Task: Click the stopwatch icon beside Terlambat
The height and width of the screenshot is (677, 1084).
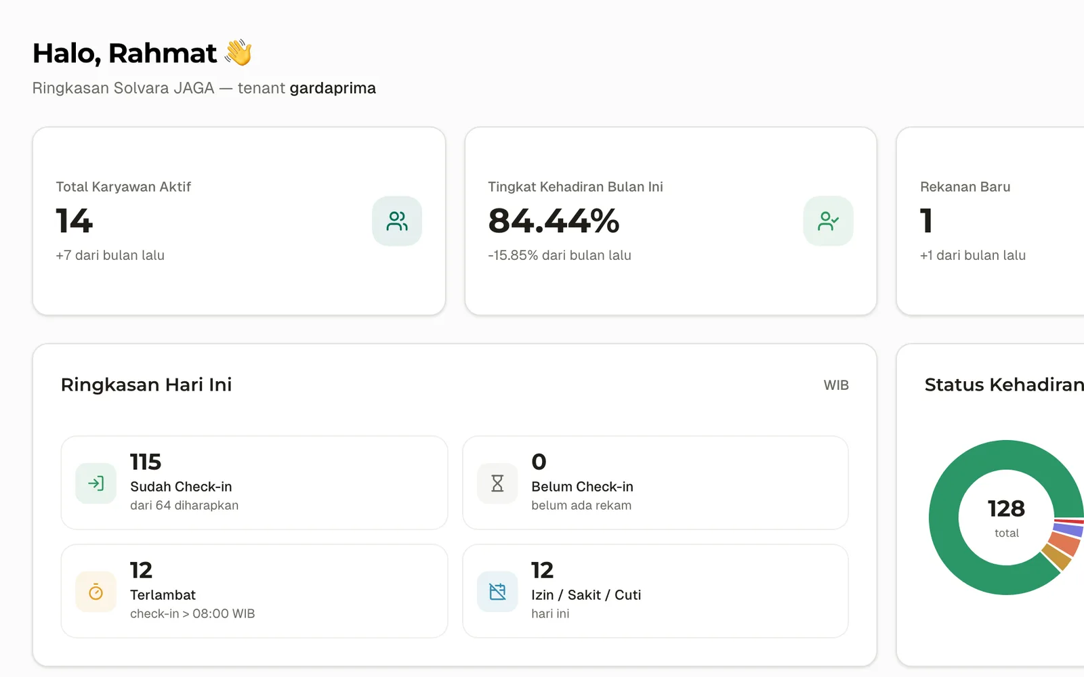Action: [x=96, y=592]
